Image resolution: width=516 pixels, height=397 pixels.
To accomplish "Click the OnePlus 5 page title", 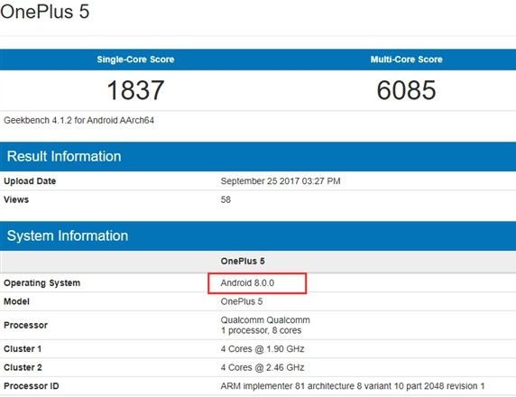I will pyautogui.click(x=45, y=11).
